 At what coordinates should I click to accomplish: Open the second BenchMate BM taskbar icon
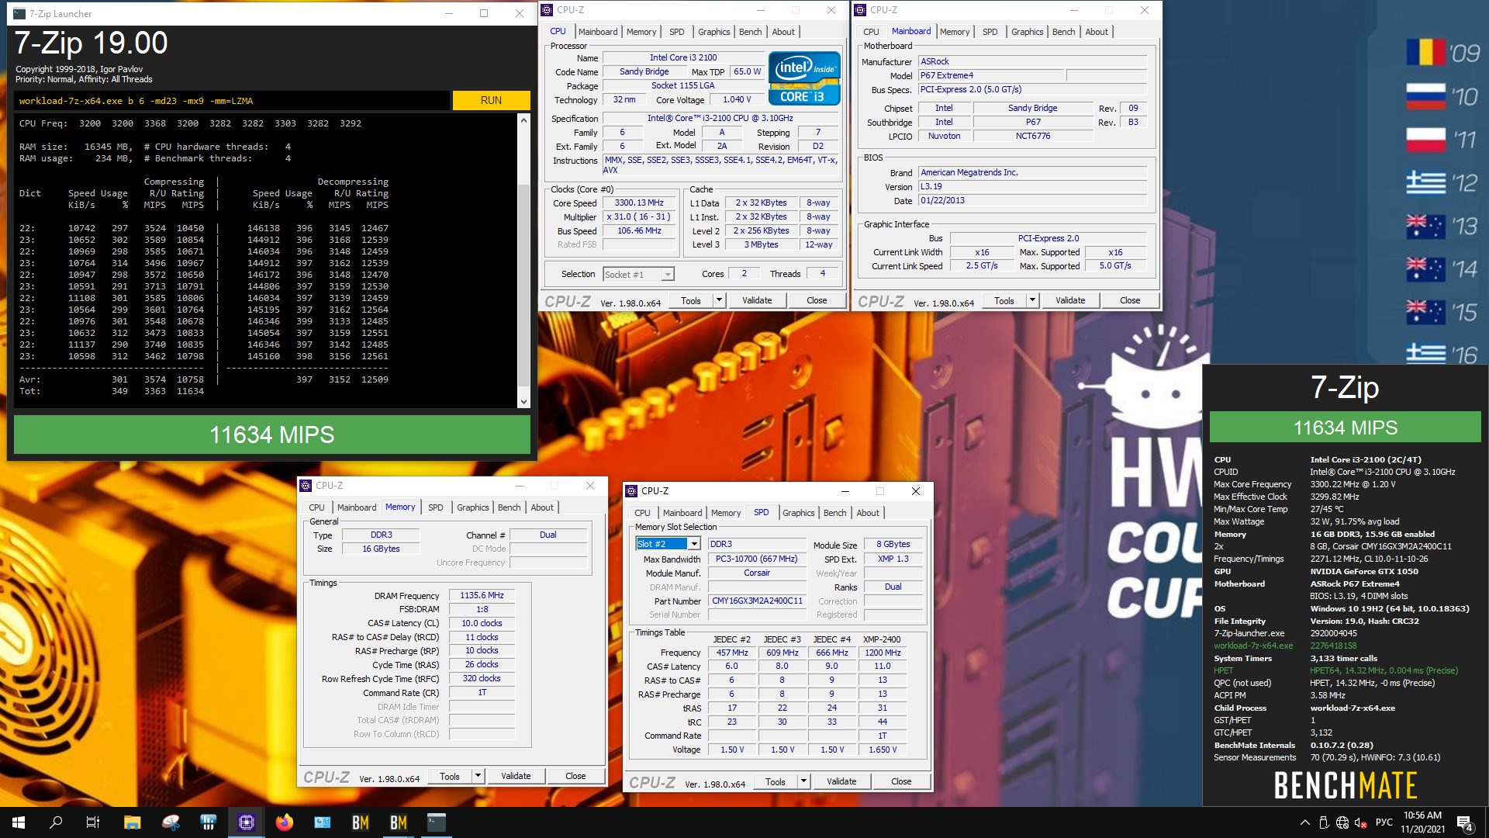tap(399, 822)
